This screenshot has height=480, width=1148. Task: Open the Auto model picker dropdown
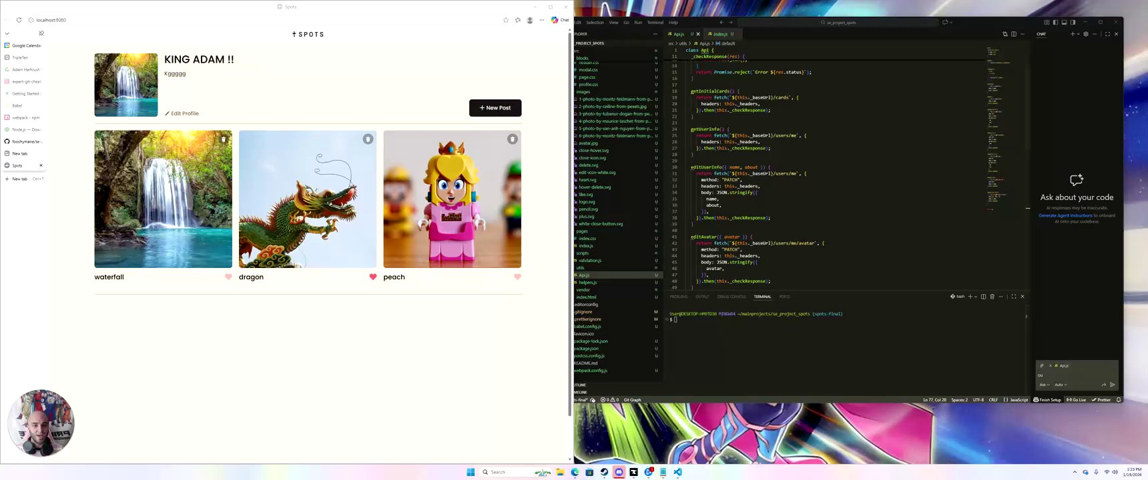1061,385
